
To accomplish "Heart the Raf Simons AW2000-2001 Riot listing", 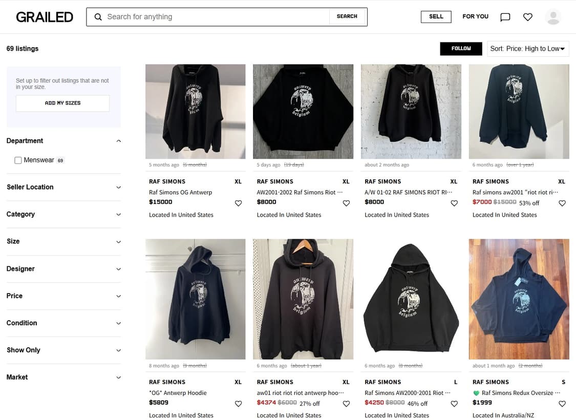I will click(x=454, y=404).
